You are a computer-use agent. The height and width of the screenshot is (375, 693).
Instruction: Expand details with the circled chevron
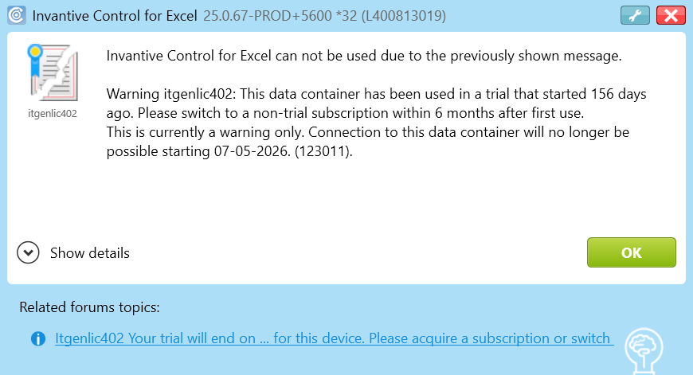point(29,253)
